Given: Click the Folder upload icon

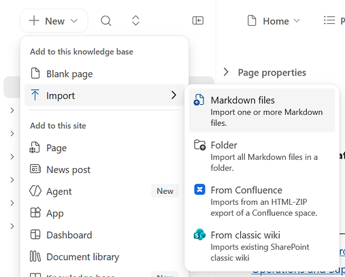Looking at the screenshot, I should [200, 145].
